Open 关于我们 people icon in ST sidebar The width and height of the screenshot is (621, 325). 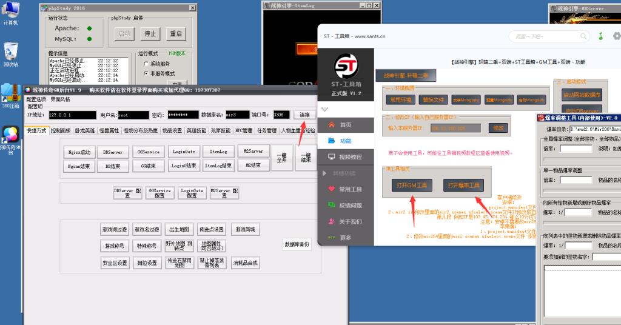pos(332,221)
